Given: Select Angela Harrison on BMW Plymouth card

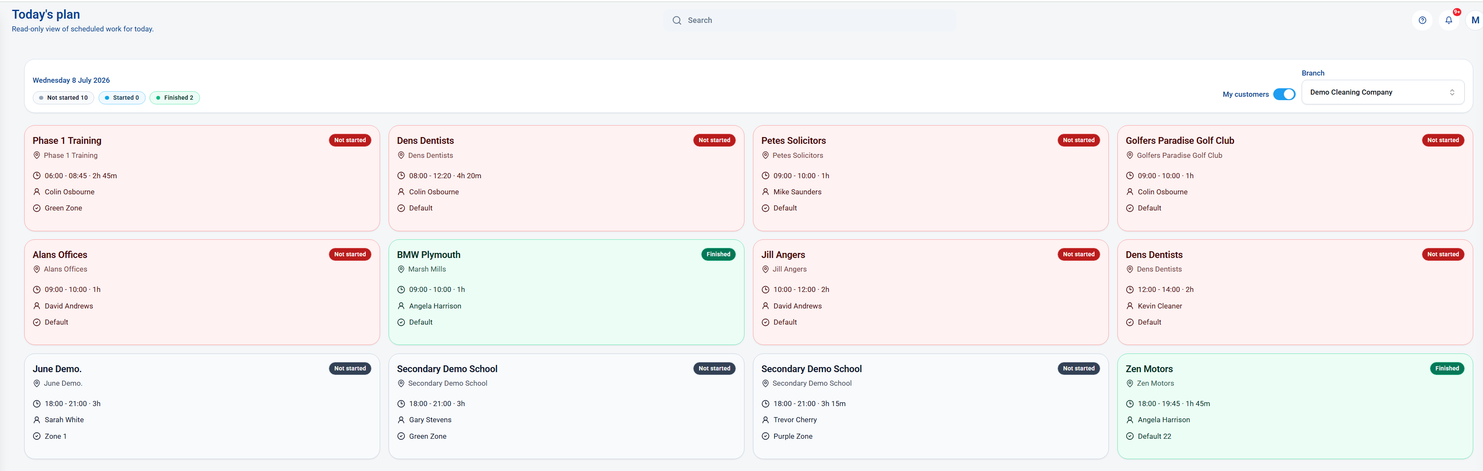Looking at the screenshot, I should [434, 306].
